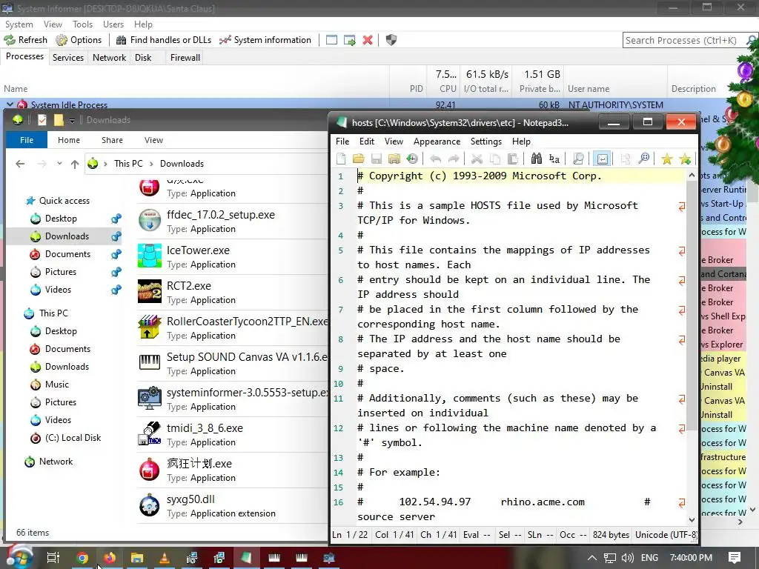The width and height of the screenshot is (759, 569).
Task: Click the Paste clipboard icon in Notepad3
Action: 513,159
